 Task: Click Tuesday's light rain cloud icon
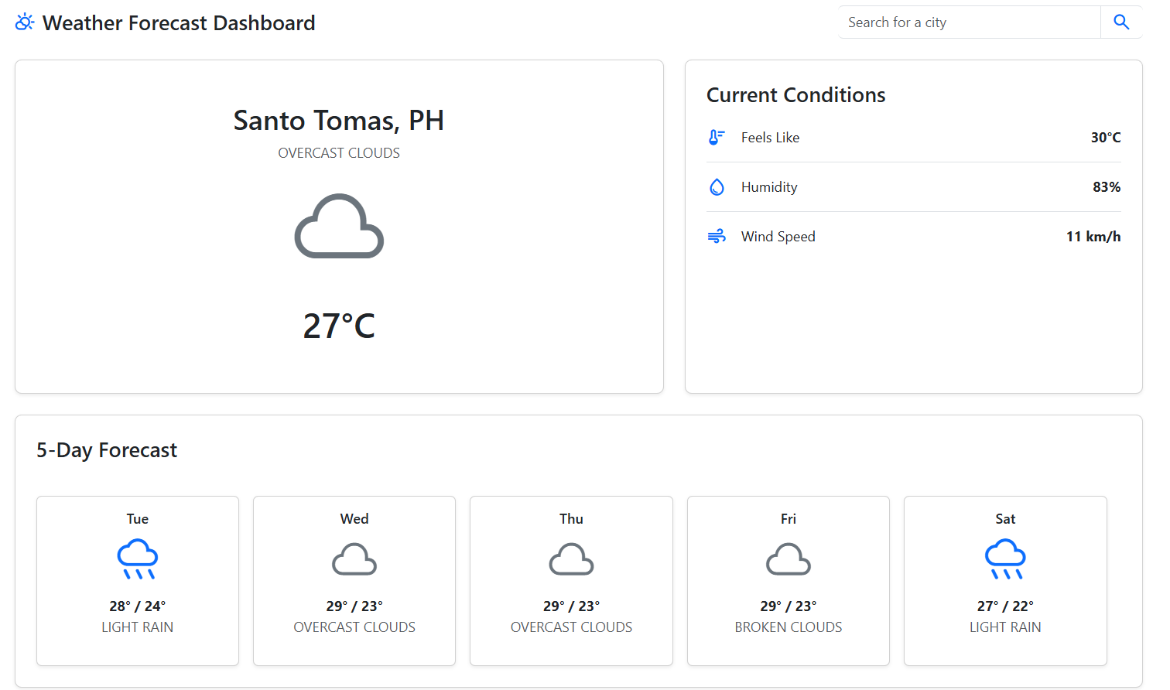(x=138, y=559)
